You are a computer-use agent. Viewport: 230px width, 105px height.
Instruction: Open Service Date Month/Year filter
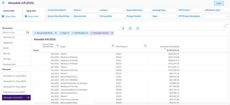click(x=59, y=16)
